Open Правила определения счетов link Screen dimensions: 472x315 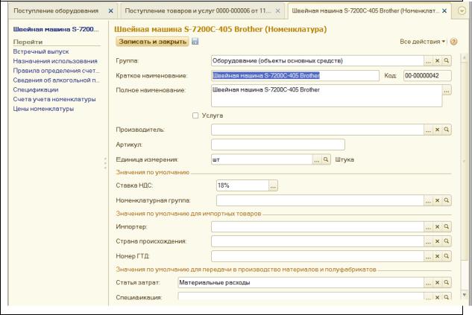pos(56,71)
